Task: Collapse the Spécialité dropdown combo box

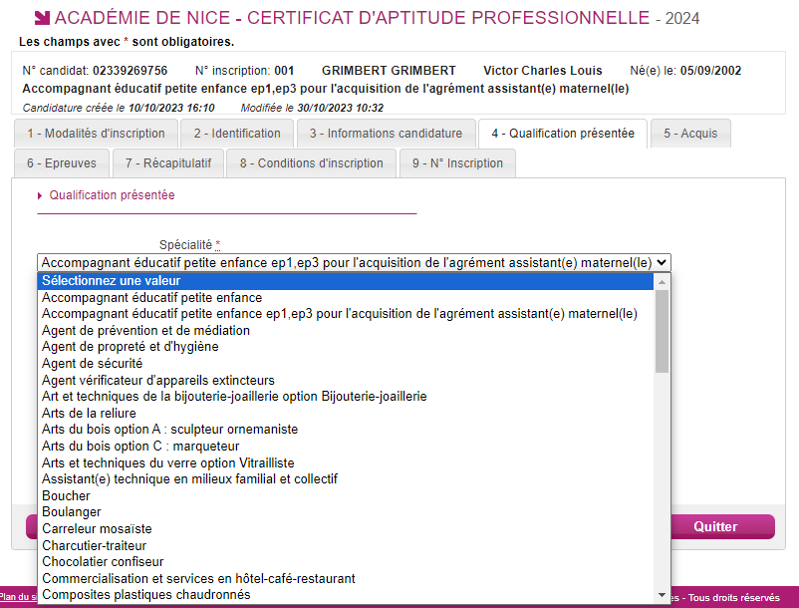Action: [354, 263]
